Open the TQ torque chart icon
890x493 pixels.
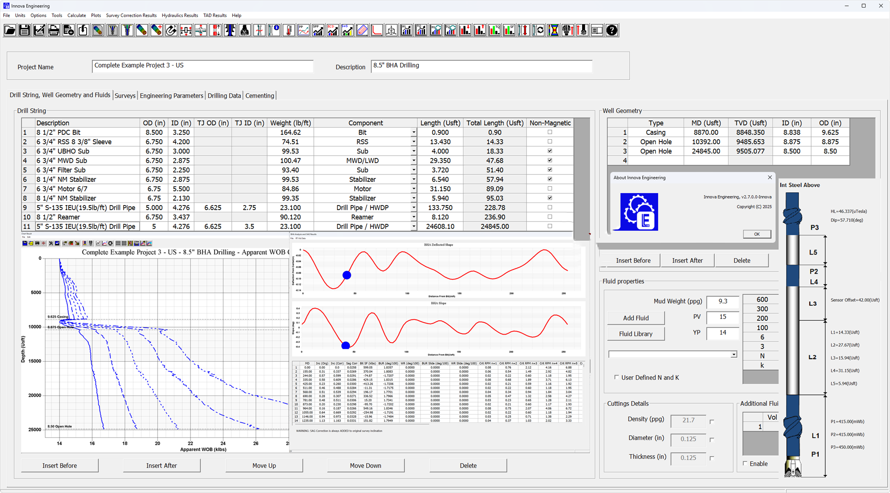click(x=421, y=30)
